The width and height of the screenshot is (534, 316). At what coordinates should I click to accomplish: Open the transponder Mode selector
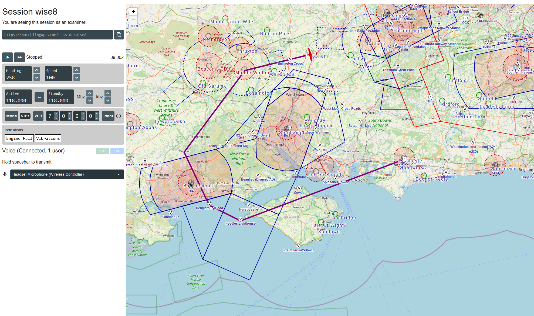pos(12,116)
